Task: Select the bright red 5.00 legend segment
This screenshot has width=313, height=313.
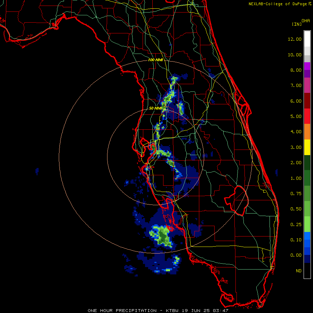Action: point(307,116)
